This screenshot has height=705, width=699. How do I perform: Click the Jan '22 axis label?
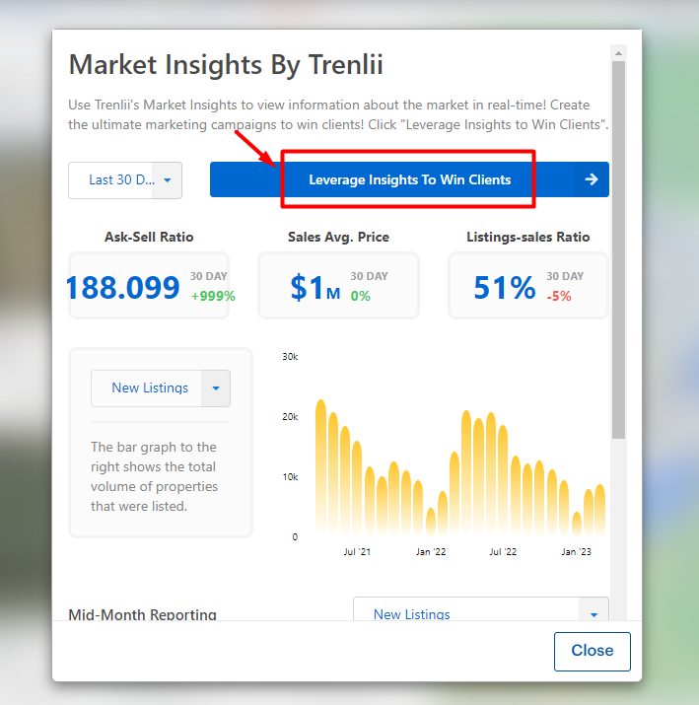[431, 552]
